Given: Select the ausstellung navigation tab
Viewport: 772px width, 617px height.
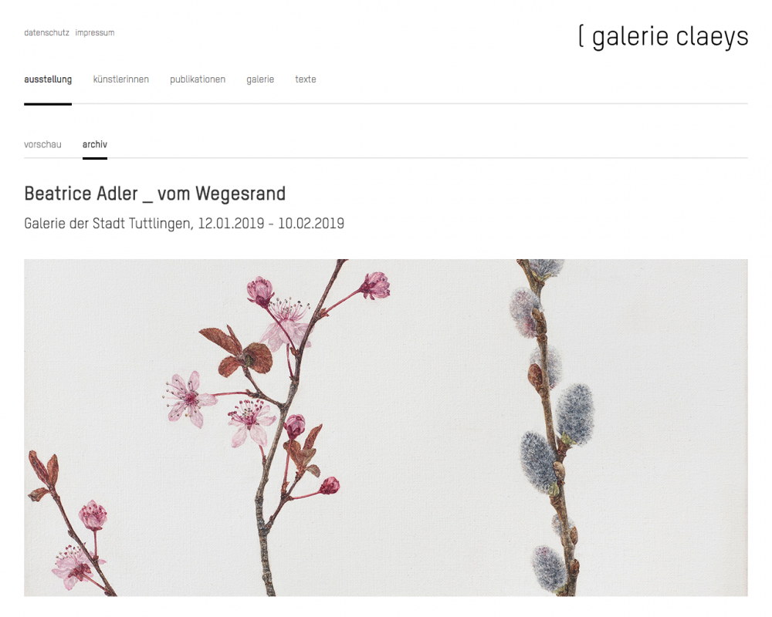Looking at the screenshot, I should [48, 79].
